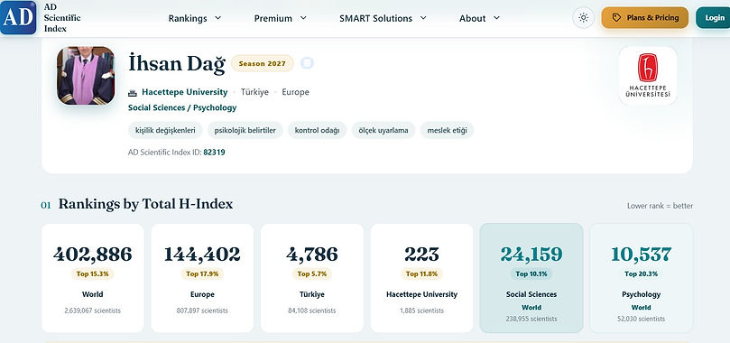730x343 pixels.
Task: Toggle the light/dark theme sun icon
Action: (583, 18)
